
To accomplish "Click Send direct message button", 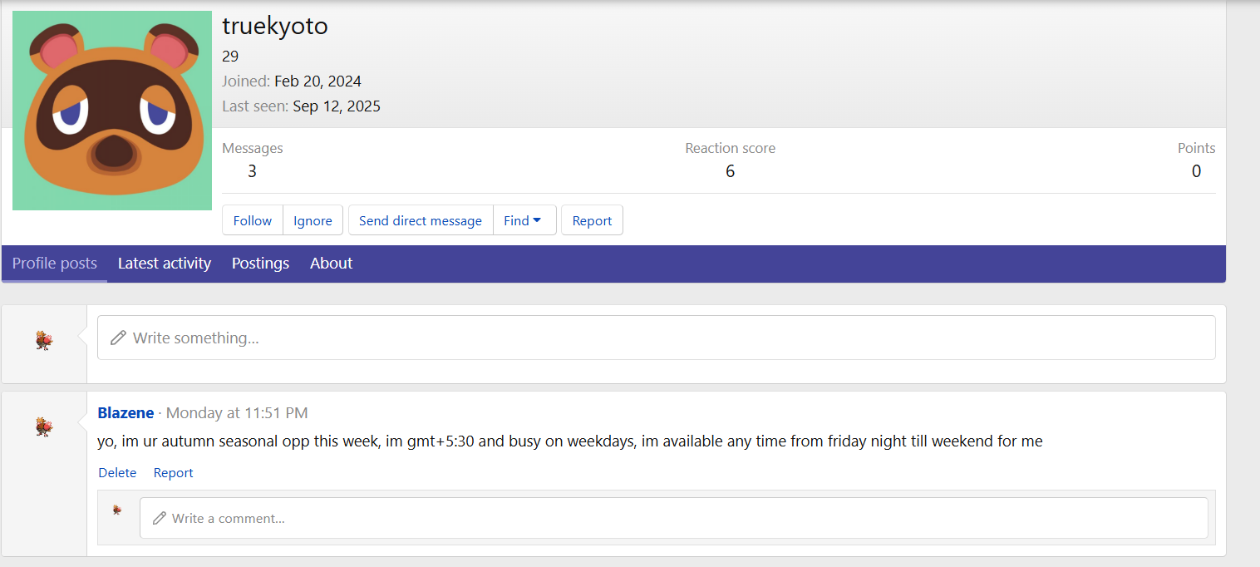I will (x=421, y=220).
